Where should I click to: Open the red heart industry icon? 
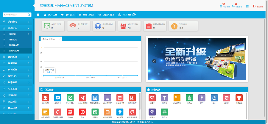point(152,98)
